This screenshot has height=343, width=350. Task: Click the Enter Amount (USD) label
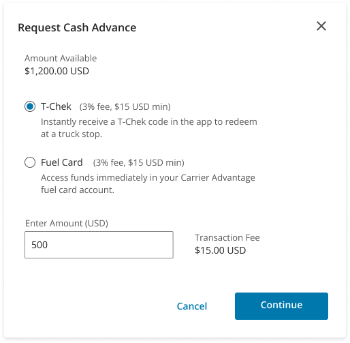(67, 223)
